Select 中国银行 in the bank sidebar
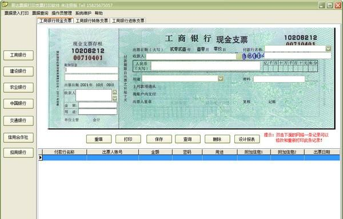 [18, 104]
